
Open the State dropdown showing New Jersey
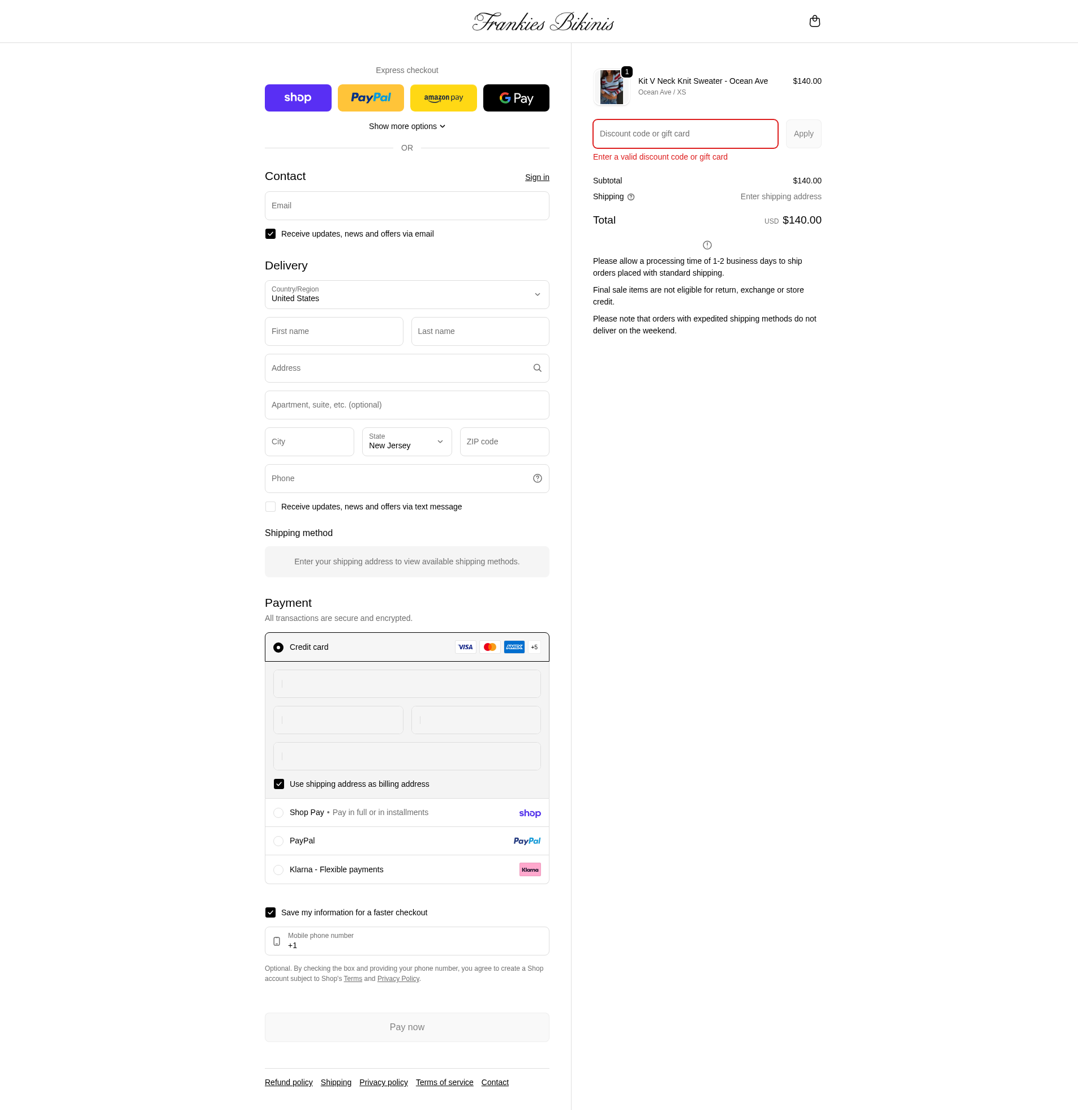tap(406, 442)
